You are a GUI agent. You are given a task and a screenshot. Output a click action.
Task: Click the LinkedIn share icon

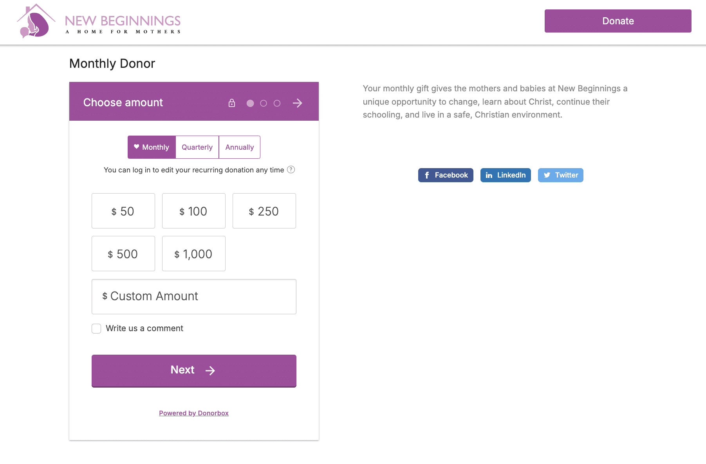(489, 175)
